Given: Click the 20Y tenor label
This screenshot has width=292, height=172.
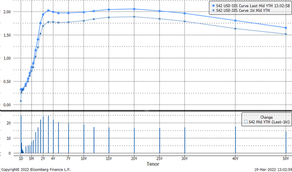Looking at the screenshot, I should click(134, 159).
